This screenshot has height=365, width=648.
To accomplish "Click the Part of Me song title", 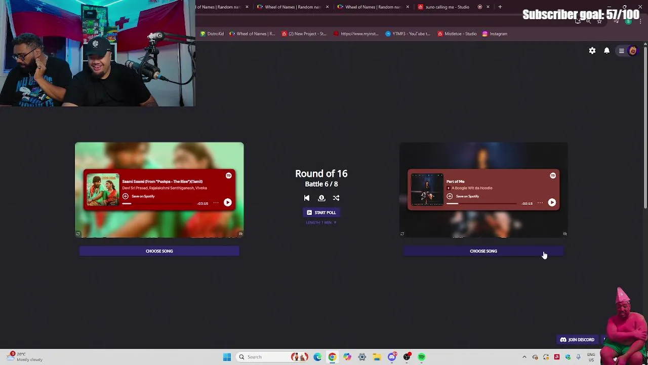I will tap(455, 181).
